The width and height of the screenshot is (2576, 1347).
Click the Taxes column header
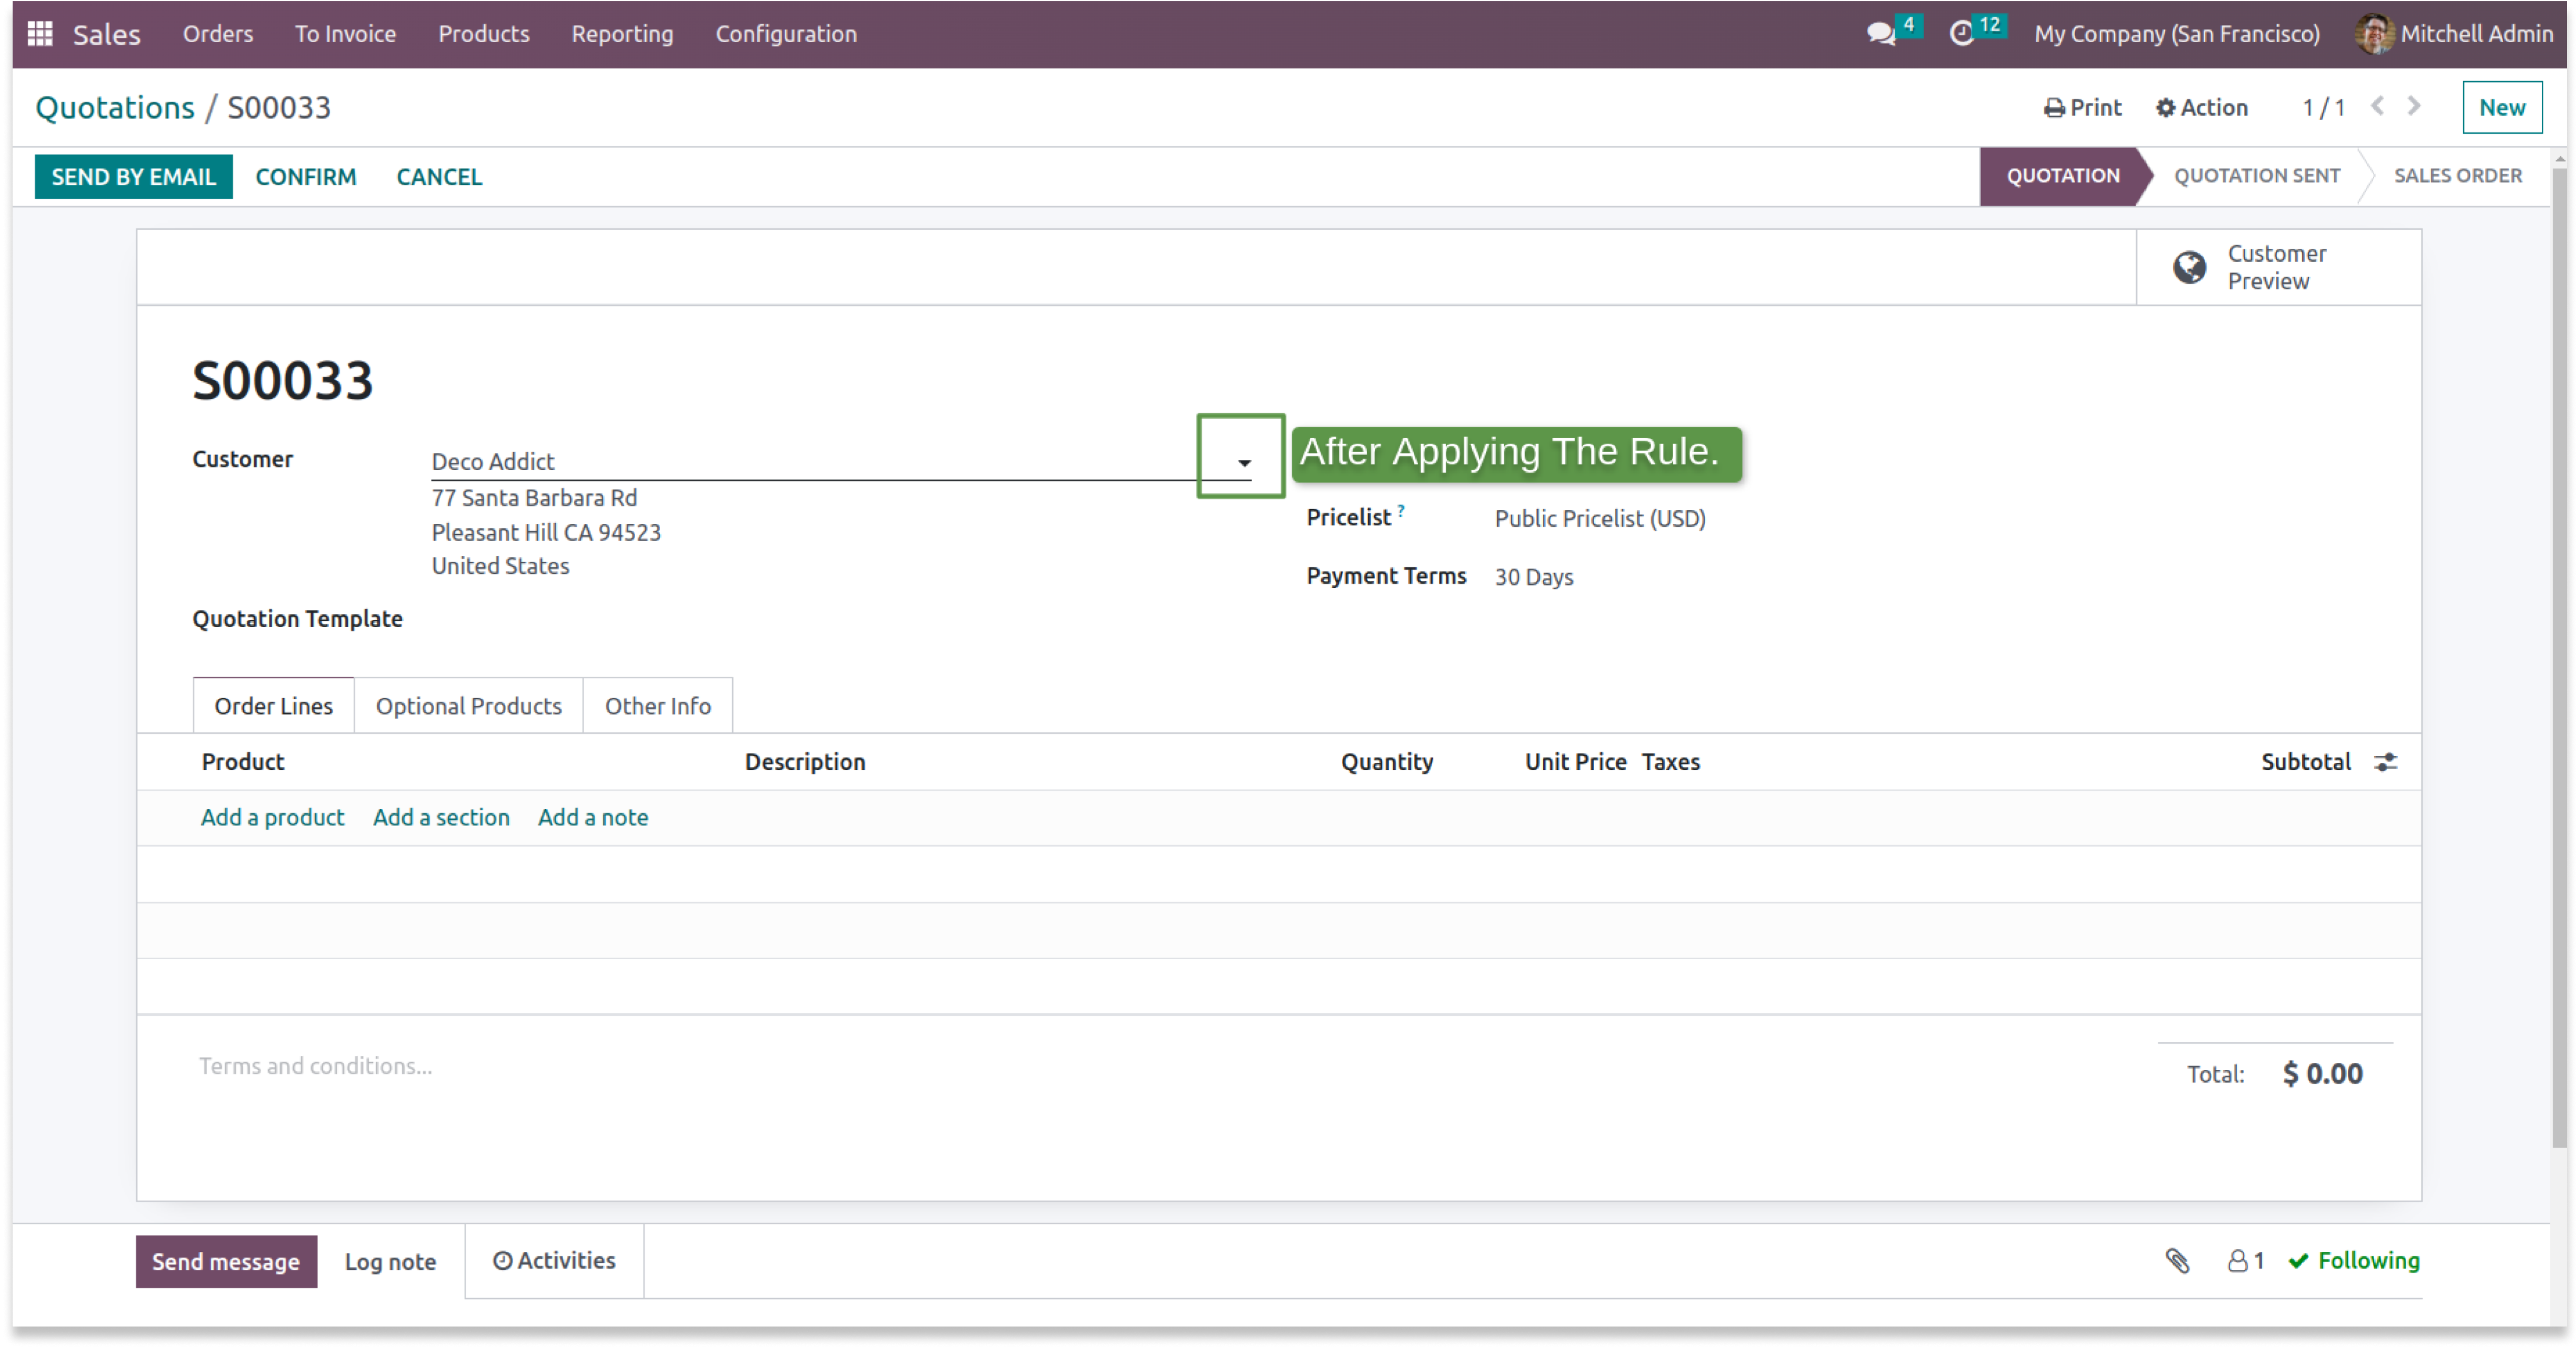(1671, 763)
